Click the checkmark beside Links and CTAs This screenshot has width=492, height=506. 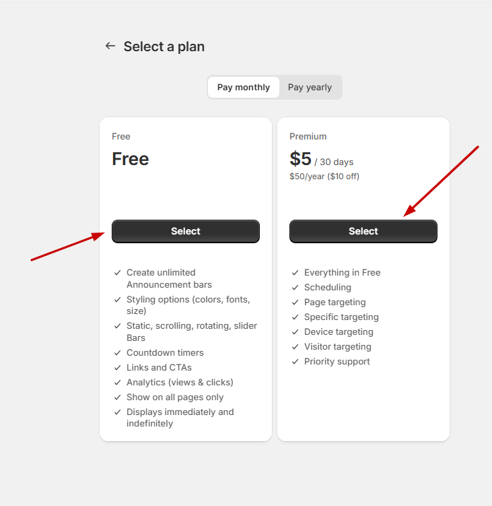tap(118, 368)
